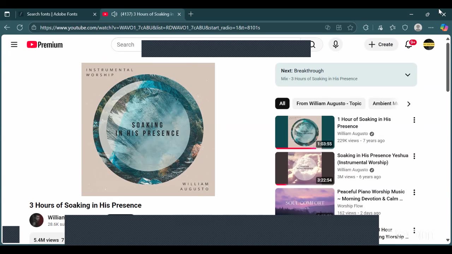The height and width of the screenshot is (254, 452).
Task: Select the All filter chip
Action: click(282, 103)
